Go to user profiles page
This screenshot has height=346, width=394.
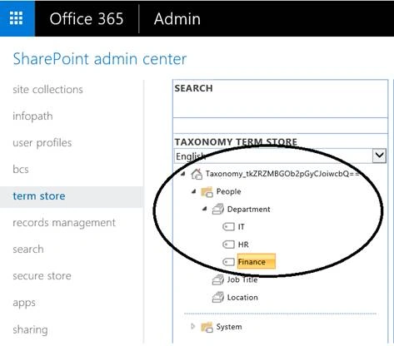42,143
